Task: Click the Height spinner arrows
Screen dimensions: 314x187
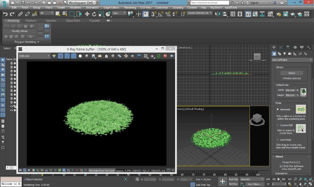Action: [298, 95]
